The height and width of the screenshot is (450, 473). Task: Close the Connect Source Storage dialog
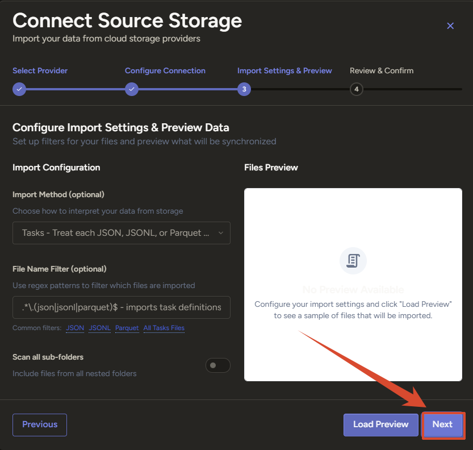[x=450, y=26]
